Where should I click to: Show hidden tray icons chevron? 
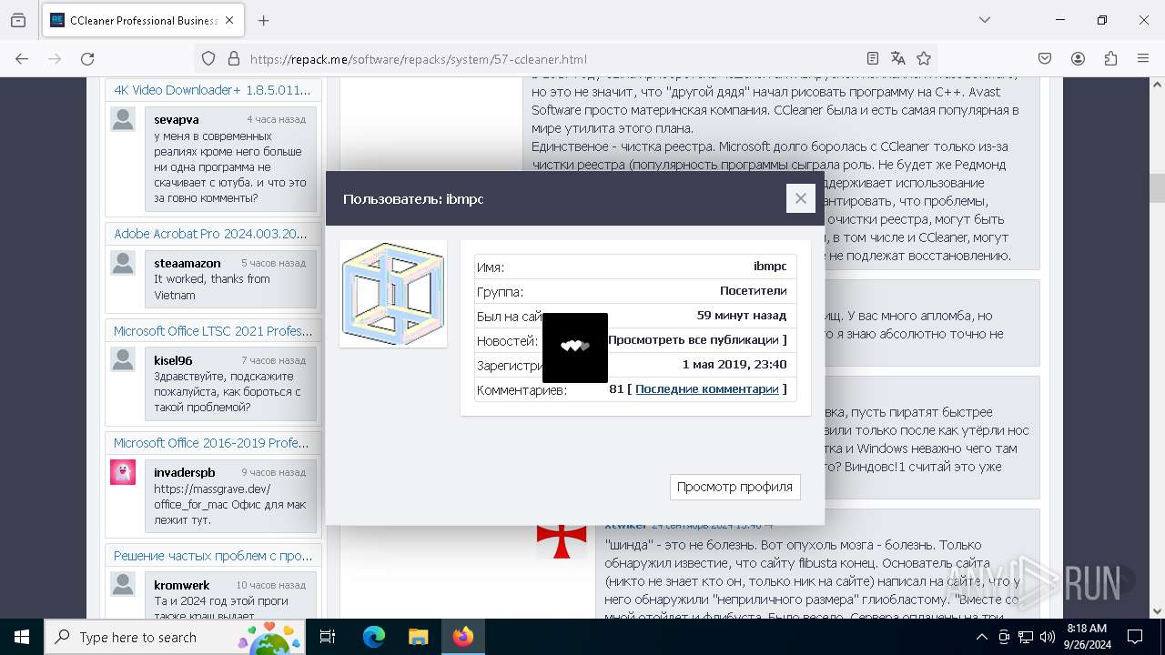click(x=981, y=637)
